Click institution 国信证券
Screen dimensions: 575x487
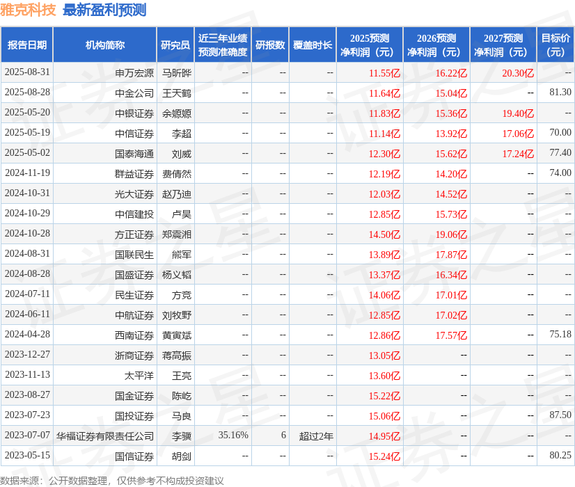pos(134,456)
